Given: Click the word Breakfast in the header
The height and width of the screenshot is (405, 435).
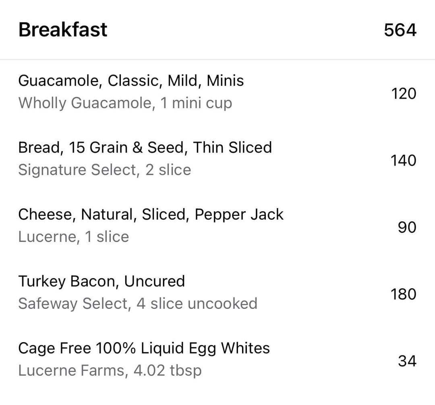Looking at the screenshot, I should [x=63, y=30].
